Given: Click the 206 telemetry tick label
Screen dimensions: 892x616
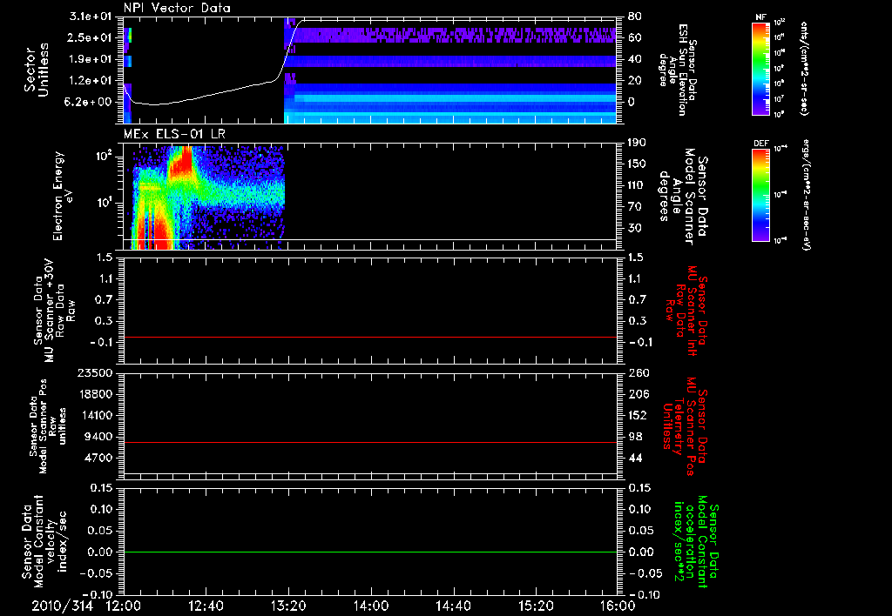Looking at the screenshot, I should coord(637,394).
